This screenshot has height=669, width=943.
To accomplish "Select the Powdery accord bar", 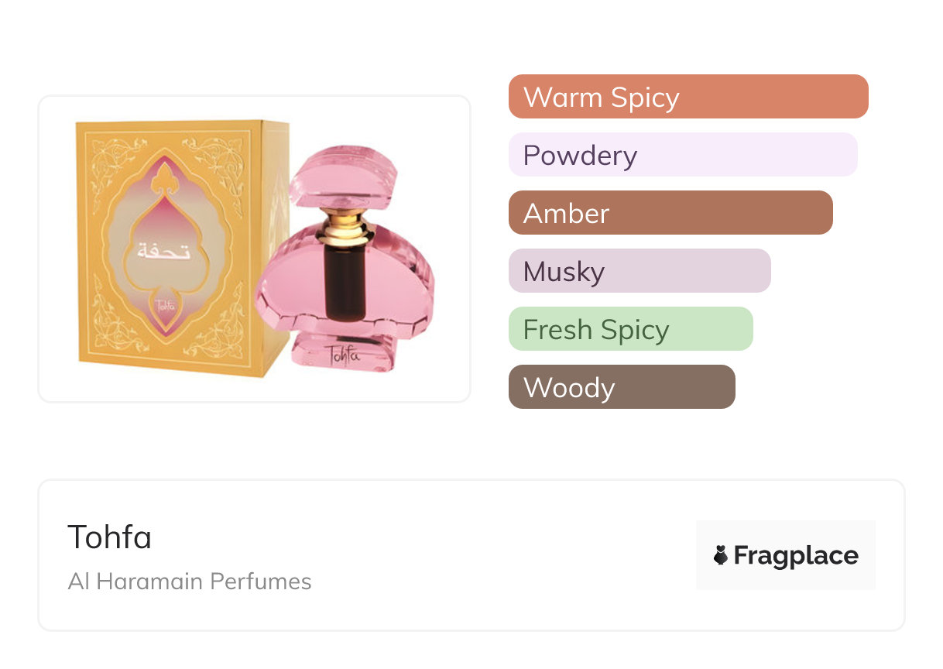I will (x=682, y=155).
